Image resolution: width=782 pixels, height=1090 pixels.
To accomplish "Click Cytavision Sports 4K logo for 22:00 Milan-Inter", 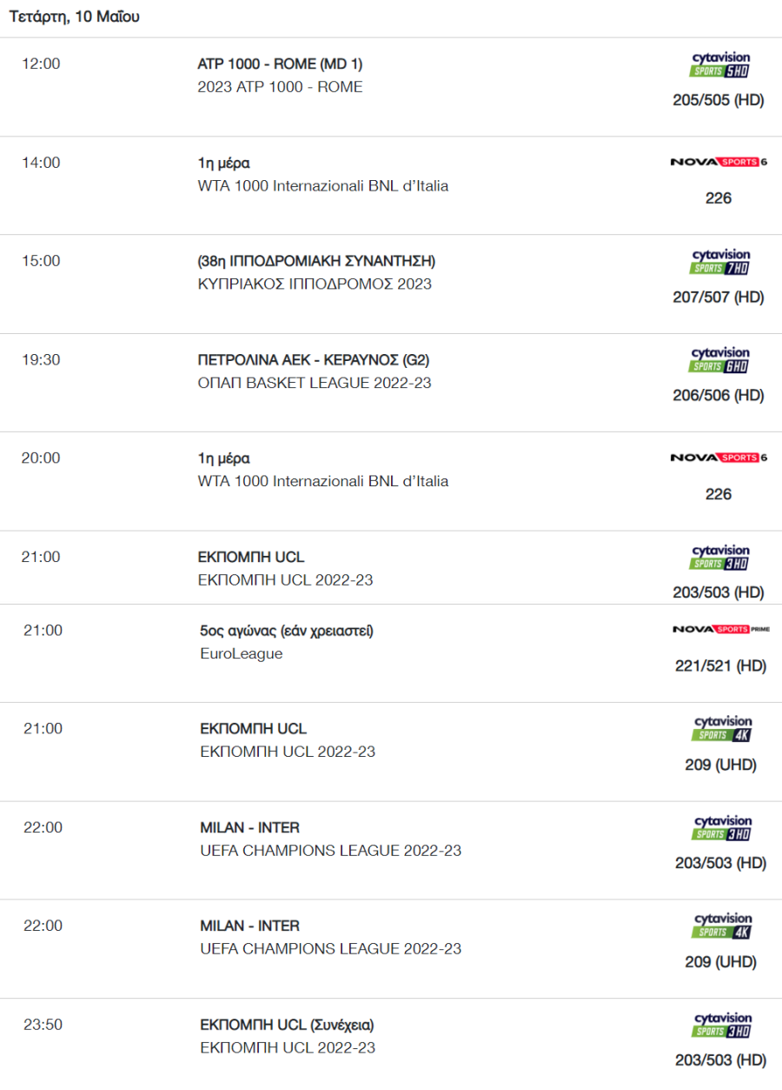I will pos(723,926).
